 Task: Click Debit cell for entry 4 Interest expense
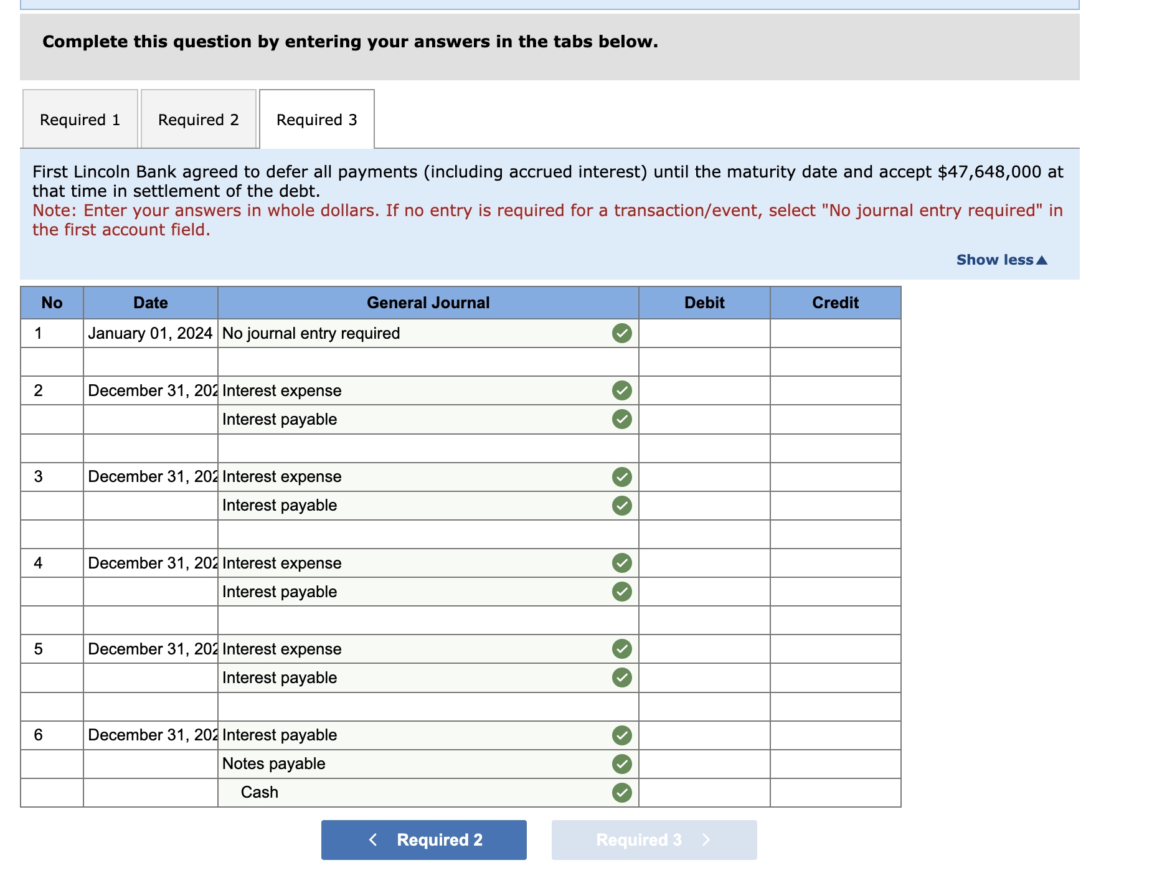tap(704, 563)
